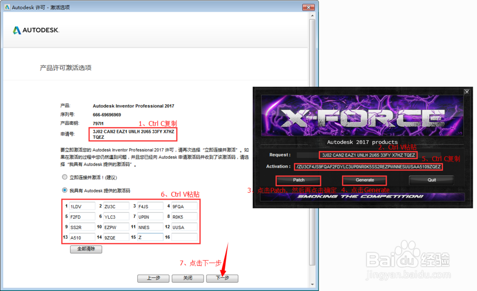The width and height of the screenshot is (477, 291).
Task: Click the 产品许可激活选项 heading
Action: click(x=65, y=68)
